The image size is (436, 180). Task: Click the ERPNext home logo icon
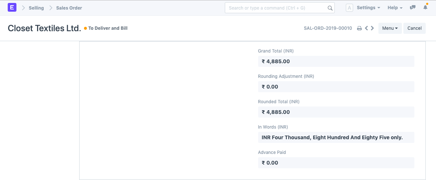click(x=12, y=7)
